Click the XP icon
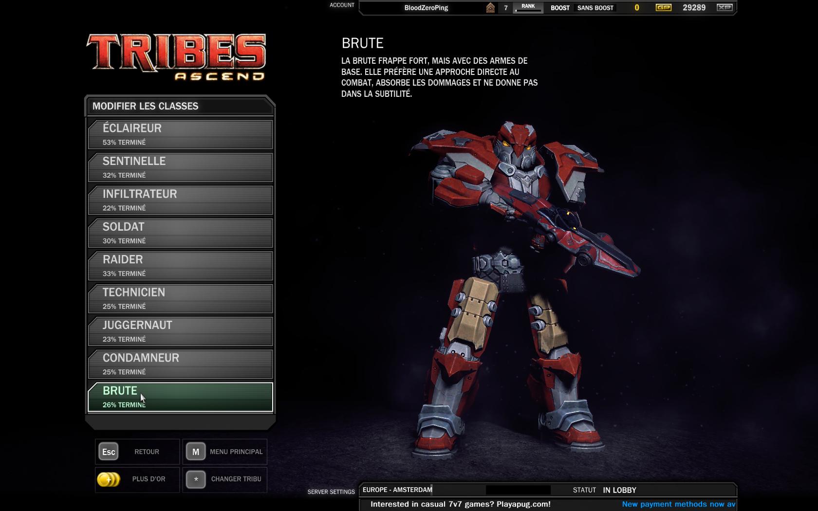 point(725,7)
